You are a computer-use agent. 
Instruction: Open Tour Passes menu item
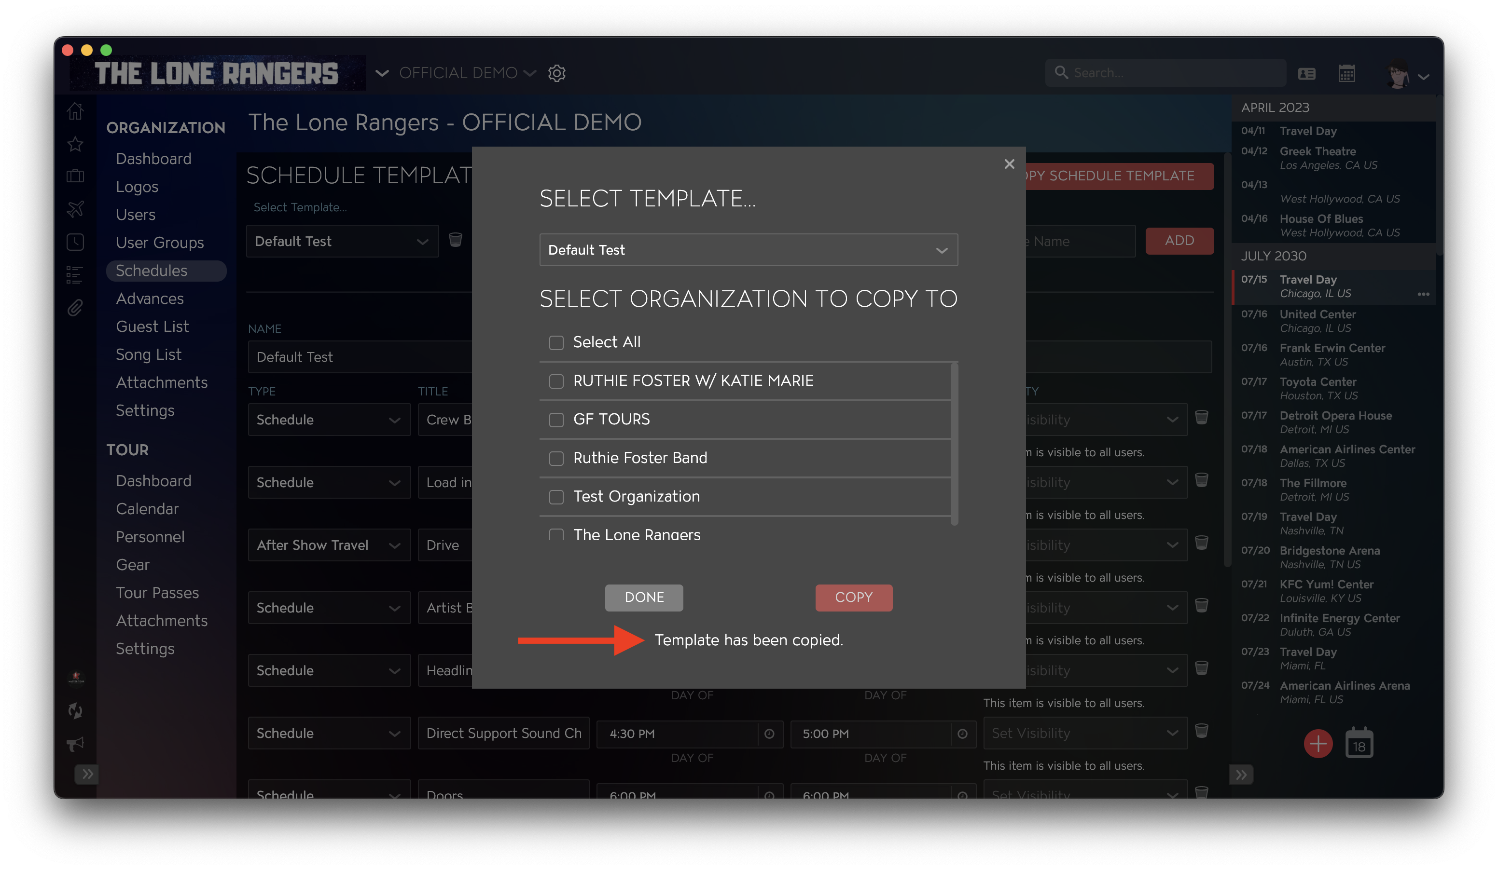pos(157,593)
